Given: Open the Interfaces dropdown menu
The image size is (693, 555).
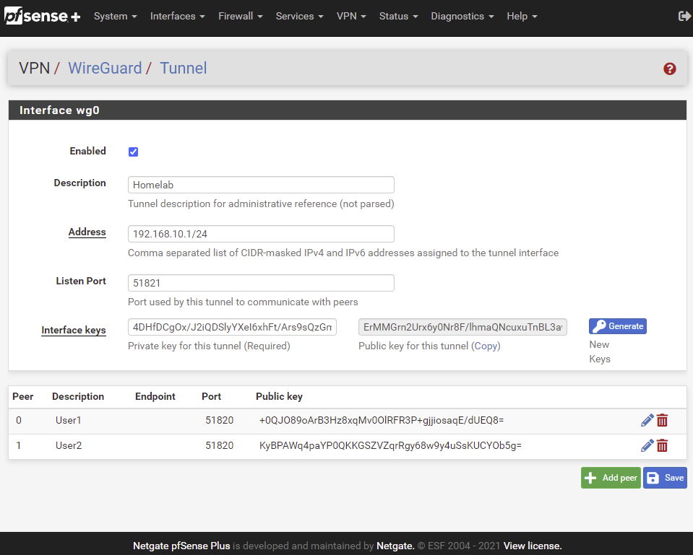Looking at the screenshot, I should tap(177, 17).
